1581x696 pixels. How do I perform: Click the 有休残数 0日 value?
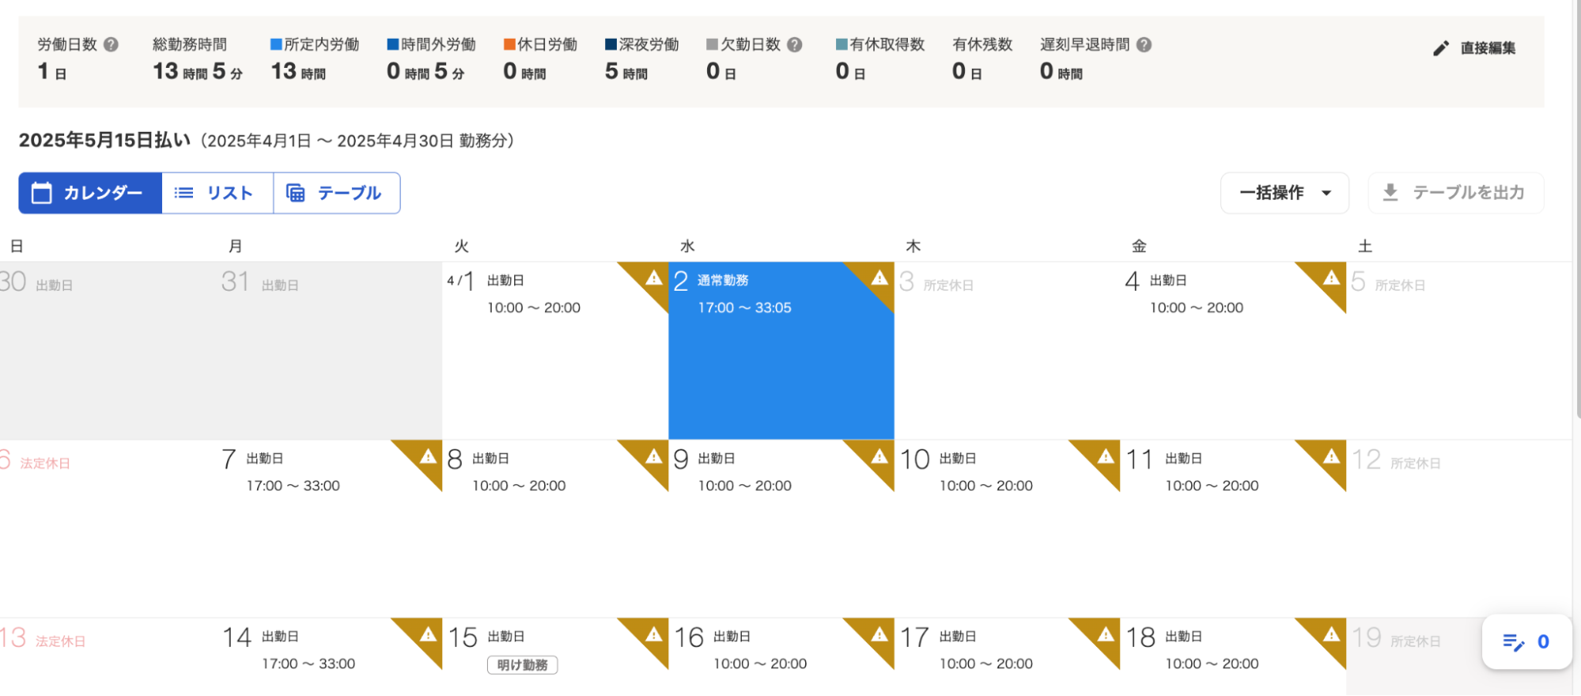click(967, 72)
